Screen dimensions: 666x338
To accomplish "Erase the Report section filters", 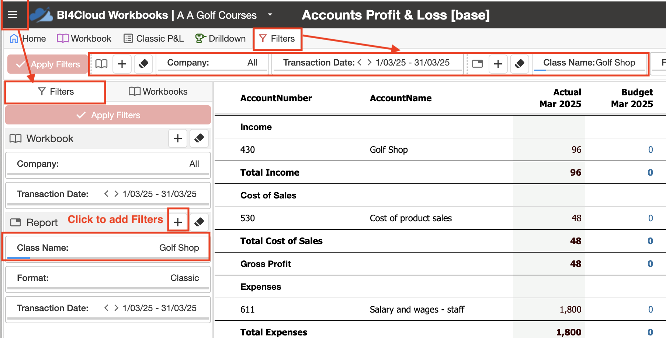I will (x=199, y=222).
